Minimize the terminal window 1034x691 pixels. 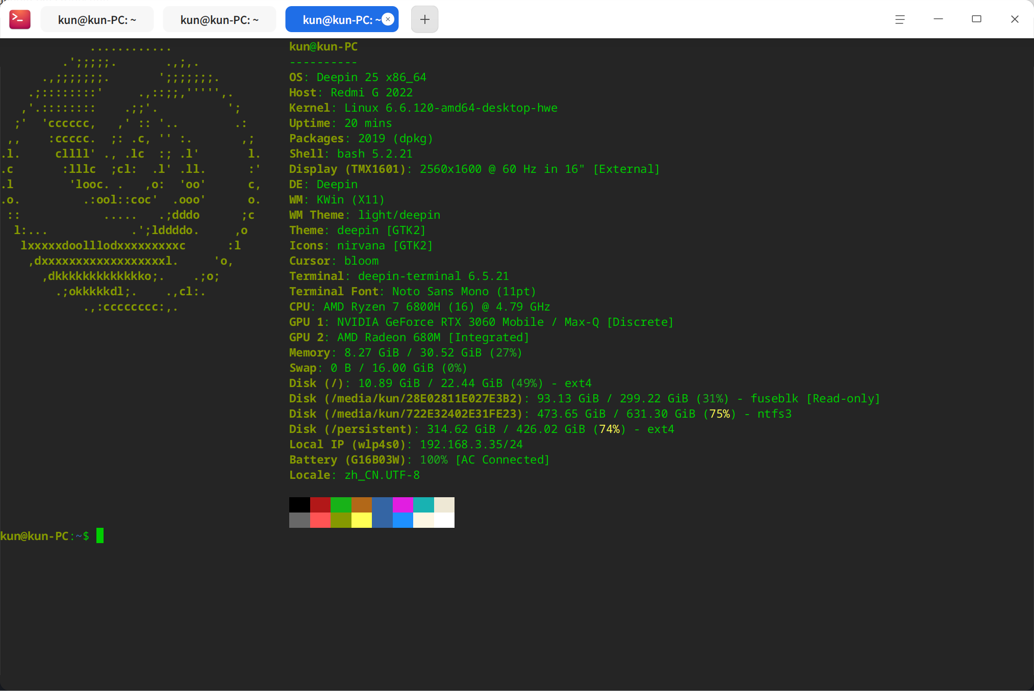coord(938,19)
